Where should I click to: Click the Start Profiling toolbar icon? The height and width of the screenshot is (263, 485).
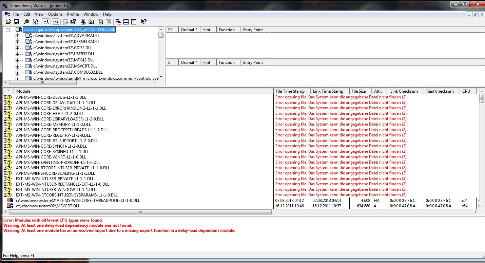(x=101, y=22)
